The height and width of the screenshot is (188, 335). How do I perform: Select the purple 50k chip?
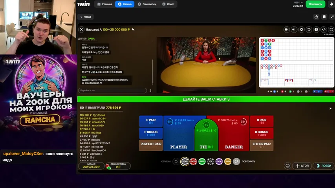219,162
